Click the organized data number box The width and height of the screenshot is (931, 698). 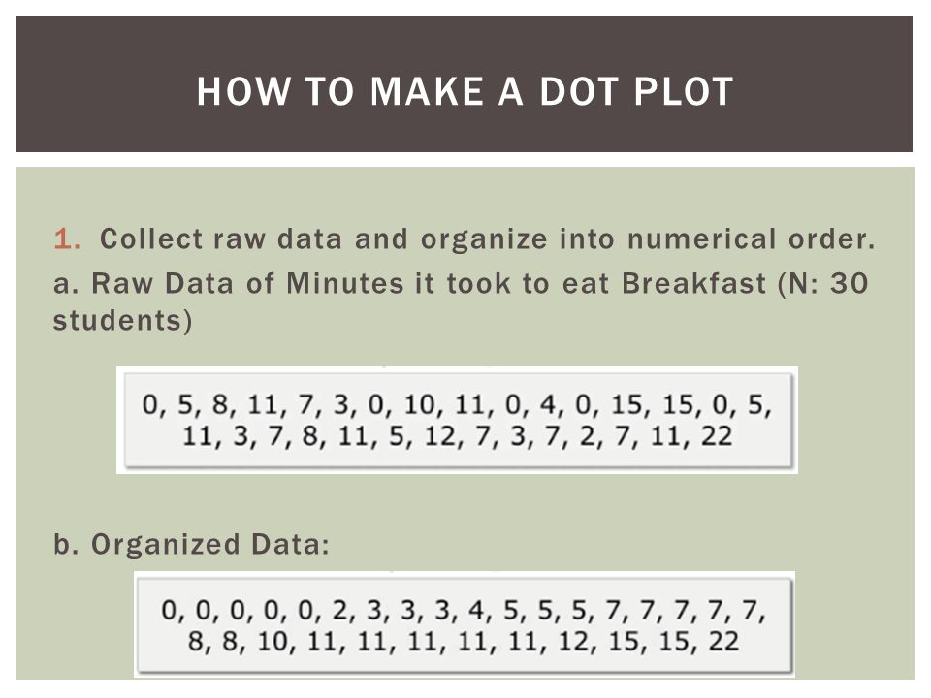tap(465, 624)
